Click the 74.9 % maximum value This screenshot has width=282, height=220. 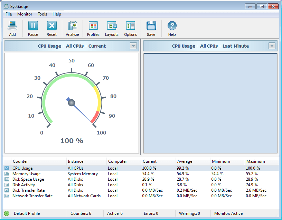pyautogui.click(x=252, y=185)
